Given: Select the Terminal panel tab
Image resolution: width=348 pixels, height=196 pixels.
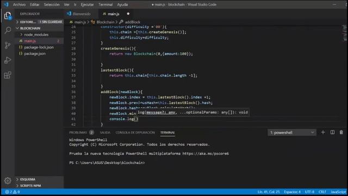Looking at the screenshot, I should (x=167, y=132).
